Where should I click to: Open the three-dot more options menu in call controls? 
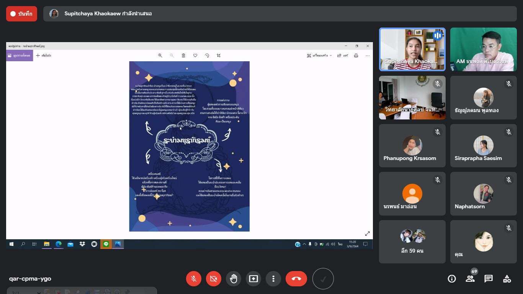(x=273, y=279)
